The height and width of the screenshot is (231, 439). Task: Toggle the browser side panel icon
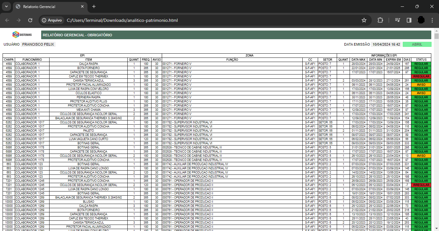409,20
